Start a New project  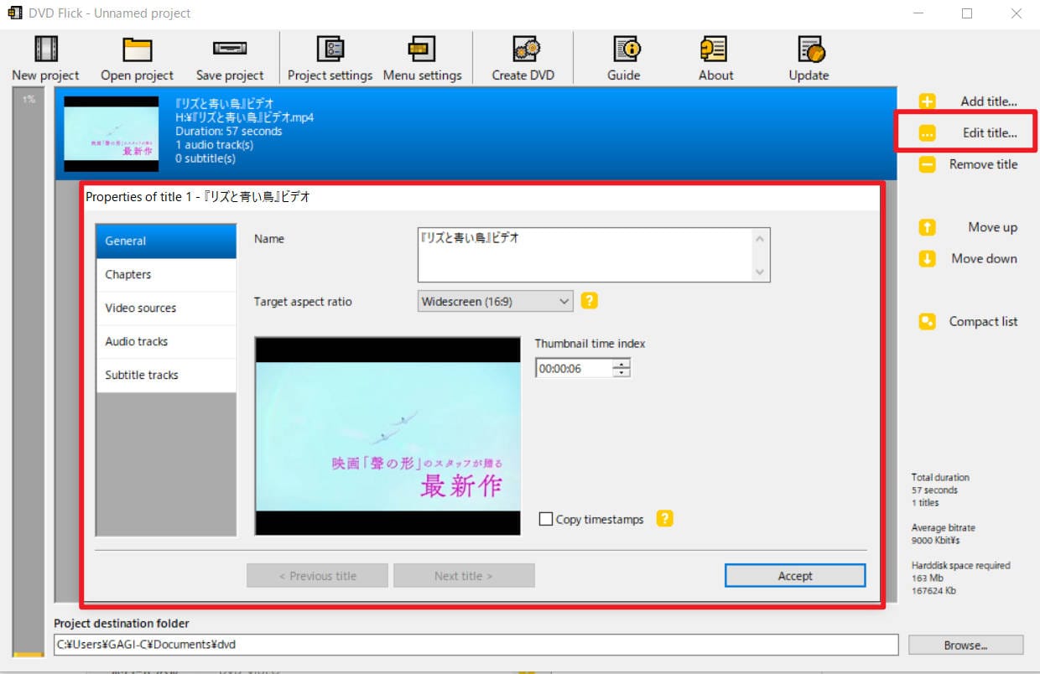coord(44,57)
